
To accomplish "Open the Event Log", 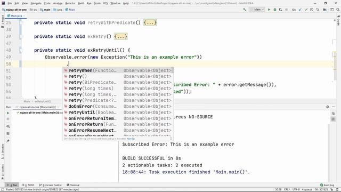I will click(x=327, y=185).
